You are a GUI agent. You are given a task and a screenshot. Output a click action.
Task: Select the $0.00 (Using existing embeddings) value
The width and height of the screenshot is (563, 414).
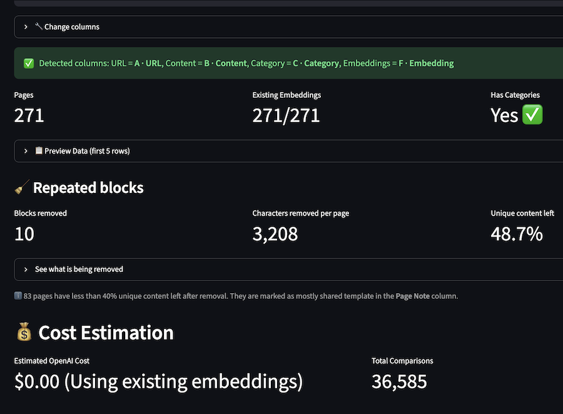pyautogui.click(x=158, y=381)
